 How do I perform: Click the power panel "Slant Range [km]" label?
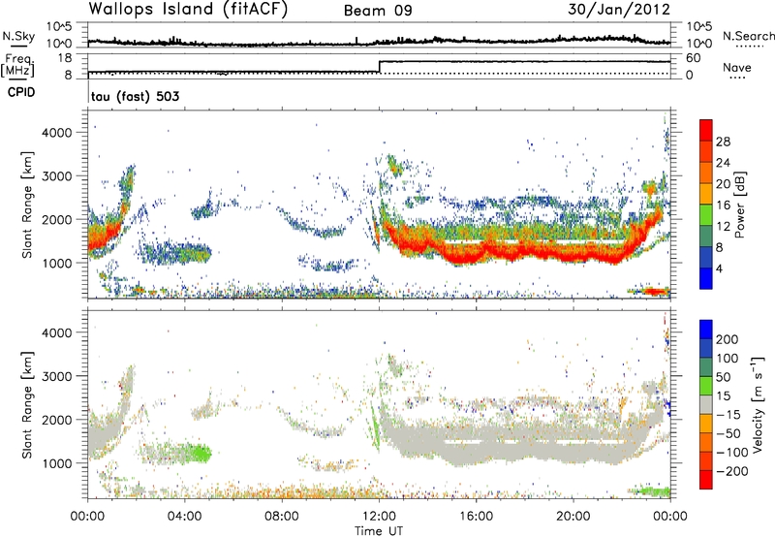[x=27, y=205]
